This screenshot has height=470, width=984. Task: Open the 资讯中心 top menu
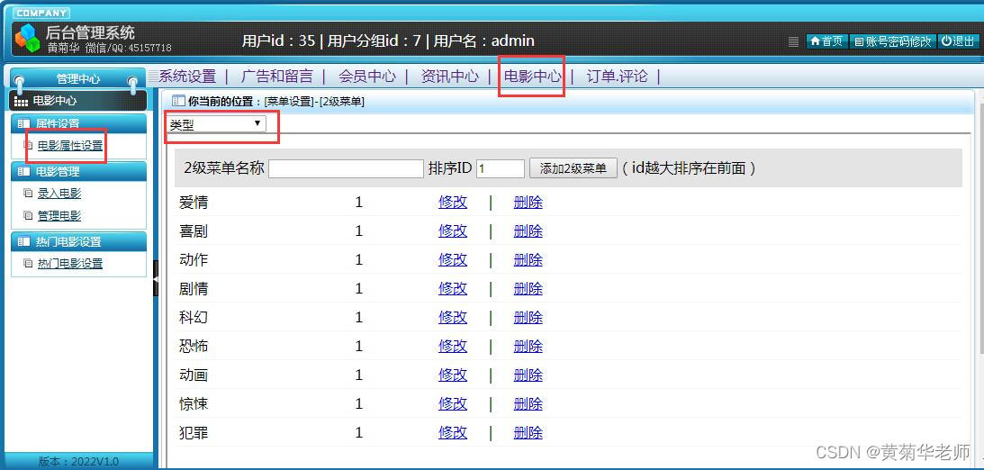point(449,77)
